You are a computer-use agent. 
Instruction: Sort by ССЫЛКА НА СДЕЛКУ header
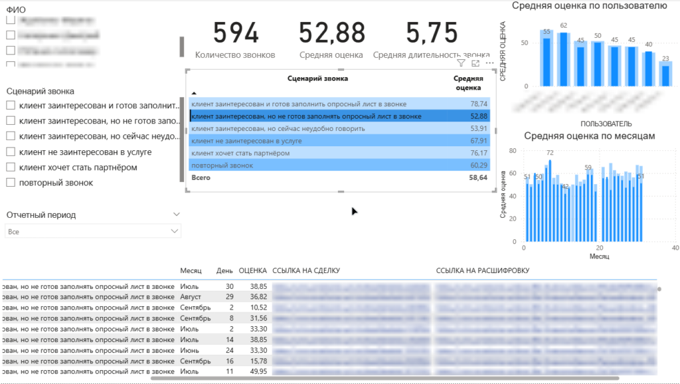[306, 270]
